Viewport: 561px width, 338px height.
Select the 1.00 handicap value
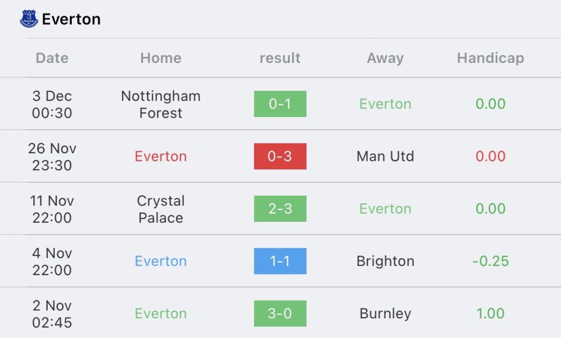coord(490,313)
